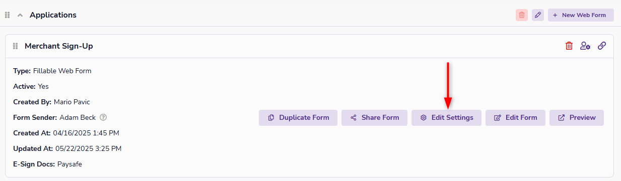Screen dimensions: 621x181
Task: Delete the Applications section via red trash
Action: [522, 15]
